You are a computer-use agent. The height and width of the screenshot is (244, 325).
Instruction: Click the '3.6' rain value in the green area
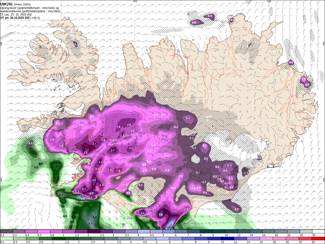tap(95, 217)
